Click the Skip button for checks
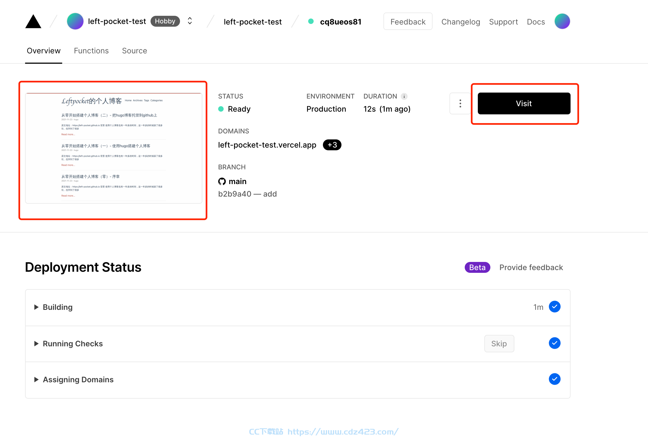648x440 pixels. (x=499, y=344)
